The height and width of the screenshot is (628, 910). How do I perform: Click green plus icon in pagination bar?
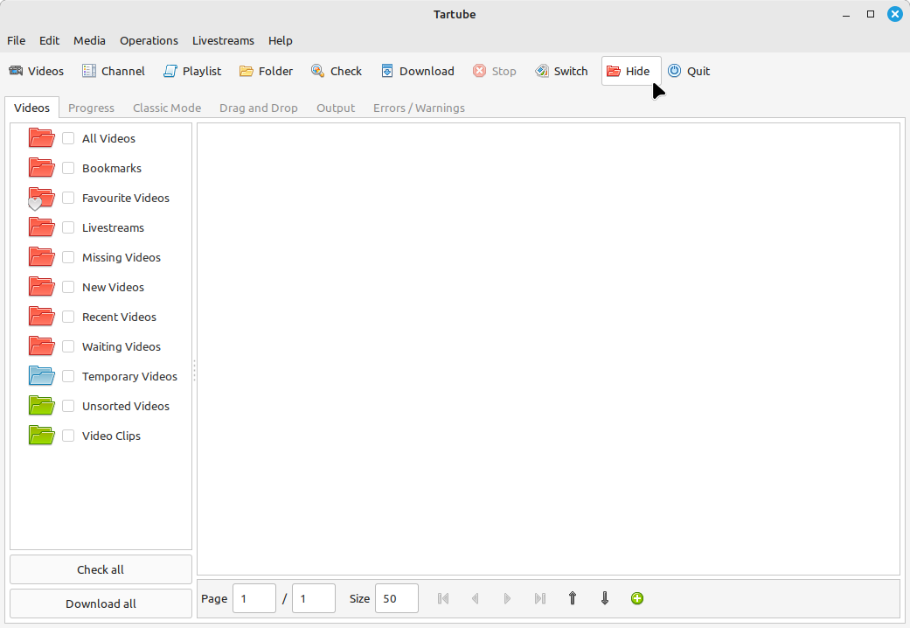pos(637,598)
